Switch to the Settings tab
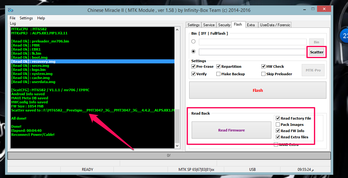This screenshot has width=348, height=178. [194, 25]
